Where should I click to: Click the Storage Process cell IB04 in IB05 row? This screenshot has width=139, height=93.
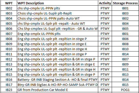coord(125,23)
